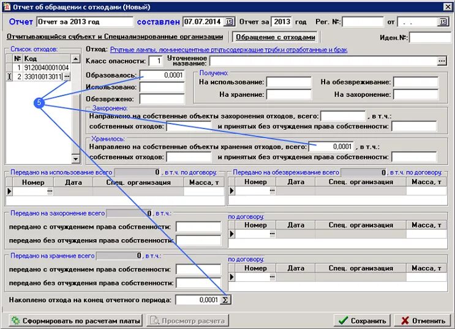
Task: Click 'Спец. организация' header in использование table
Action: click(138, 182)
